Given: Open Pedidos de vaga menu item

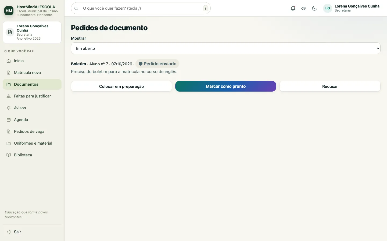Looking at the screenshot, I should [32, 131].
